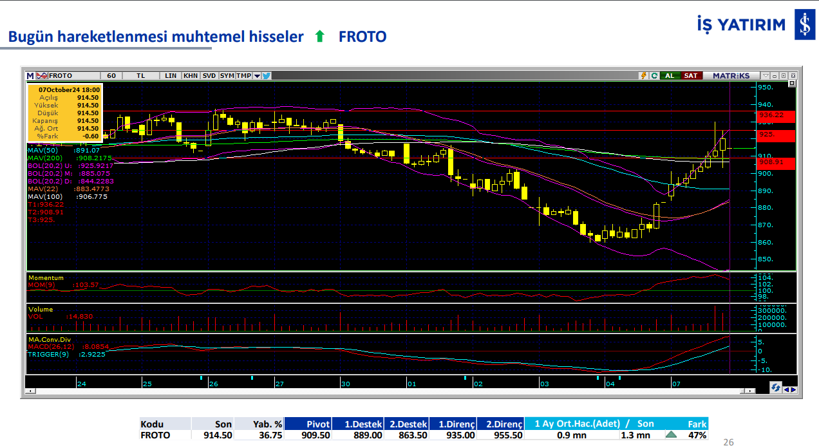819x448 pixels.
Task: Click the green C refresh icon
Action: pos(654,75)
